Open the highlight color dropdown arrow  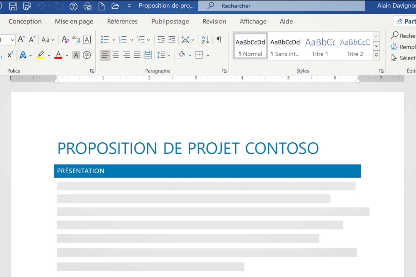pyautogui.click(x=49, y=55)
